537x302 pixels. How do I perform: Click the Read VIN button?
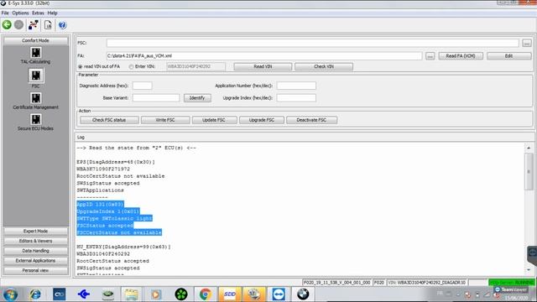coord(263,66)
